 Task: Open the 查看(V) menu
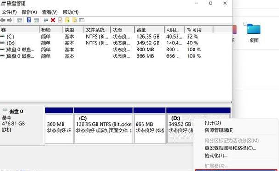click(50, 12)
